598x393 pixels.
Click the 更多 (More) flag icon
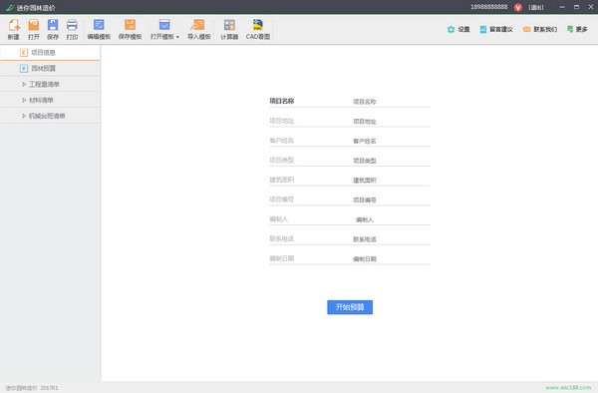coord(570,29)
